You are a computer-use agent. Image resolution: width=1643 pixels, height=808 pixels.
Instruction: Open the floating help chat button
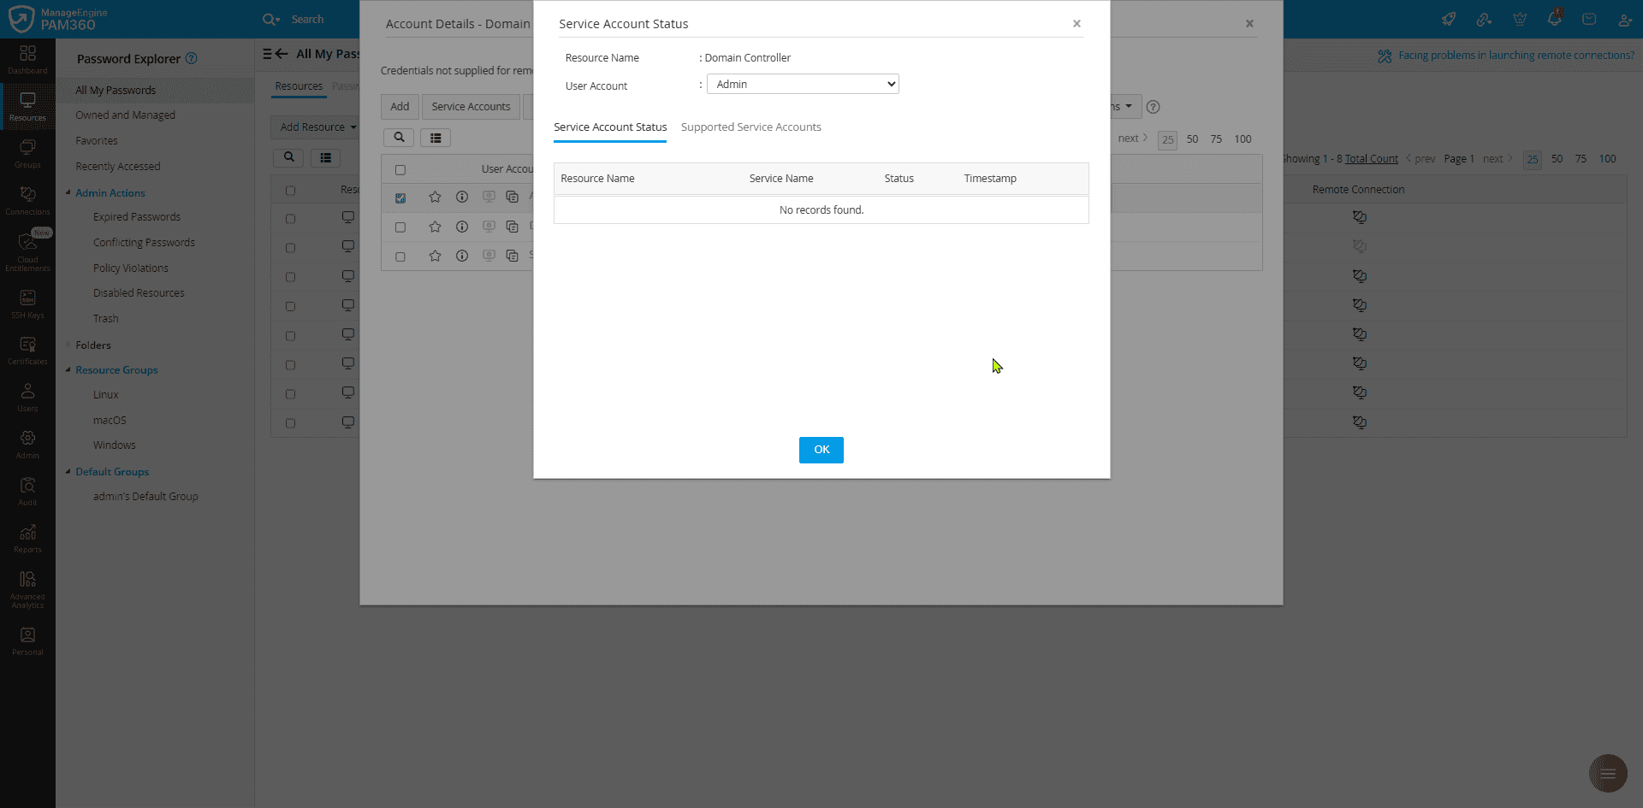click(1608, 773)
